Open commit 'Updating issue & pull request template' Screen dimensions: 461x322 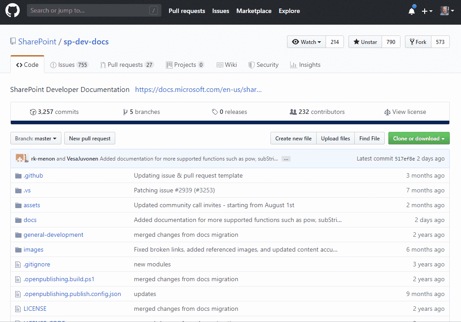[188, 175]
